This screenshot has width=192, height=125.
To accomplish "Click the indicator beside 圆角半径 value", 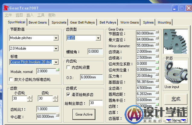I will (157, 98).
